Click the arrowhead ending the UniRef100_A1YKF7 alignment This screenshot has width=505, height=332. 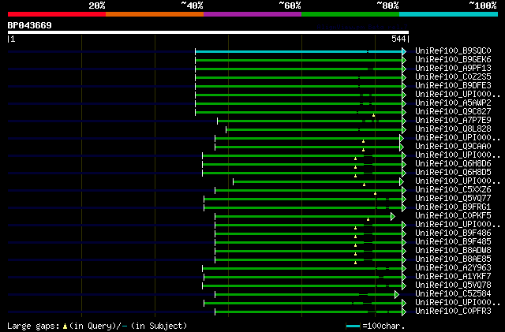pos(404,277)
